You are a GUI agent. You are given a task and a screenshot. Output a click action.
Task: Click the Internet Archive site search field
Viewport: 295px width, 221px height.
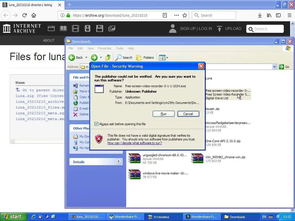[265, 29]
